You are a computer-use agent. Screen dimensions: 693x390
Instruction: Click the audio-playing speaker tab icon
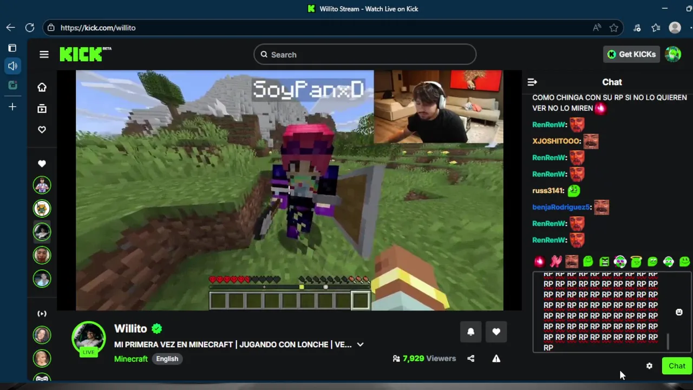[x=12, y=66]
